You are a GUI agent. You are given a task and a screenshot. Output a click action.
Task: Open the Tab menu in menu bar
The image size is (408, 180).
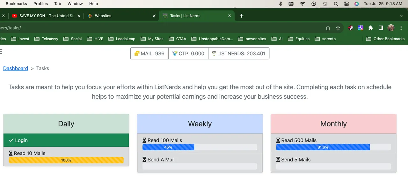click(x=58, y=4)
